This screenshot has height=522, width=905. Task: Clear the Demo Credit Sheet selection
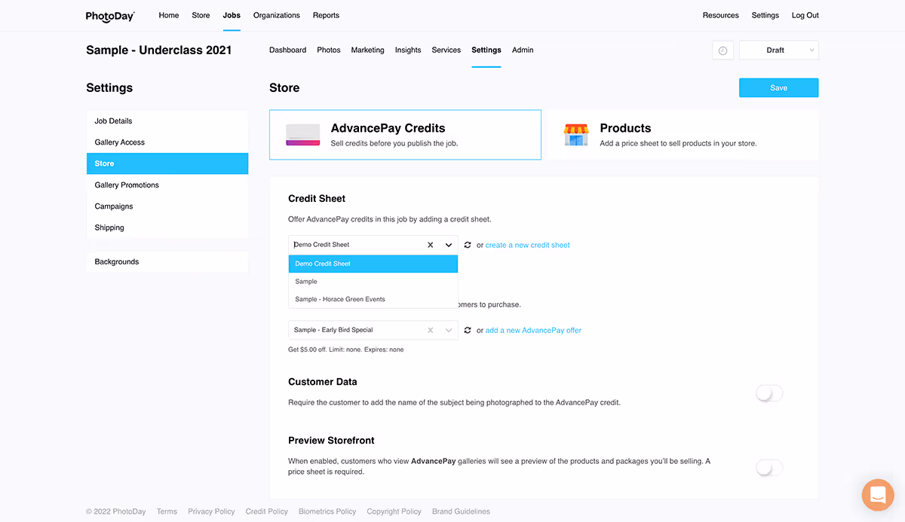[431, 245]
